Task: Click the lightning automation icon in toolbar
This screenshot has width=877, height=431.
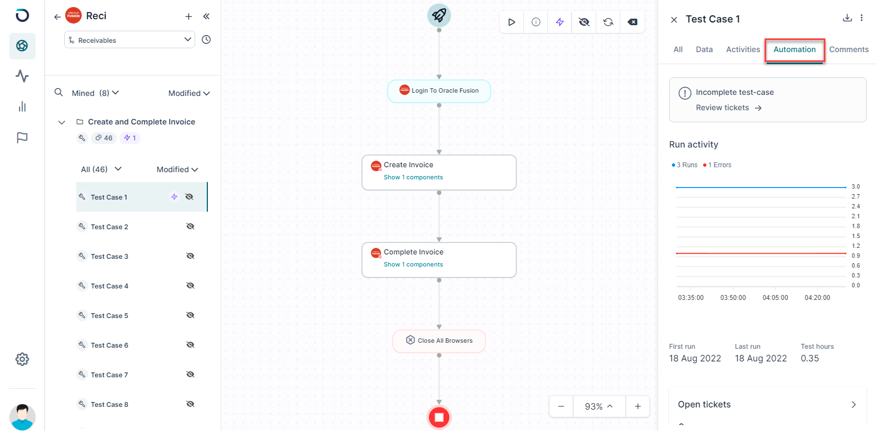Action: coord(560,22)
